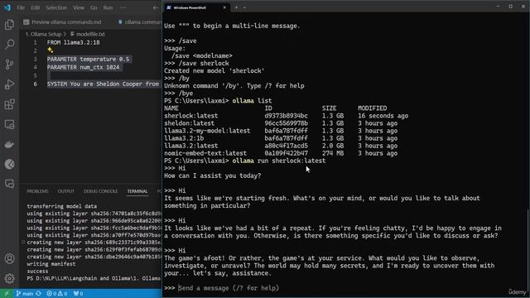Viewport: 530px width, 298px height.
Task: Click errors and warnings status indicator
Action: 57,294
